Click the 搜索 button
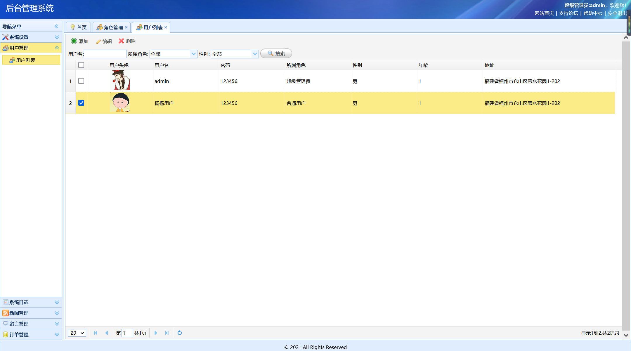 click(276, 53)
